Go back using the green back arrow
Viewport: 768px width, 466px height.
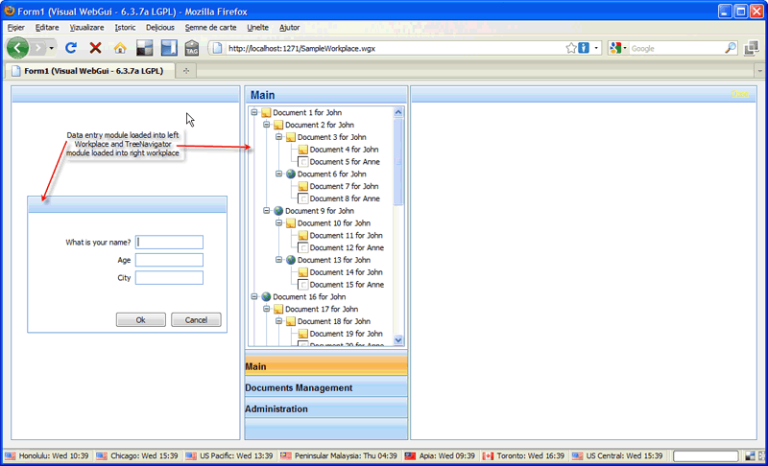pos(17,48)
